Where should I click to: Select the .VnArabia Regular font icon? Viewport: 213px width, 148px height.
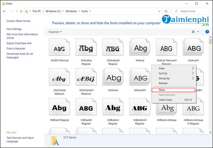coord(86,47)
